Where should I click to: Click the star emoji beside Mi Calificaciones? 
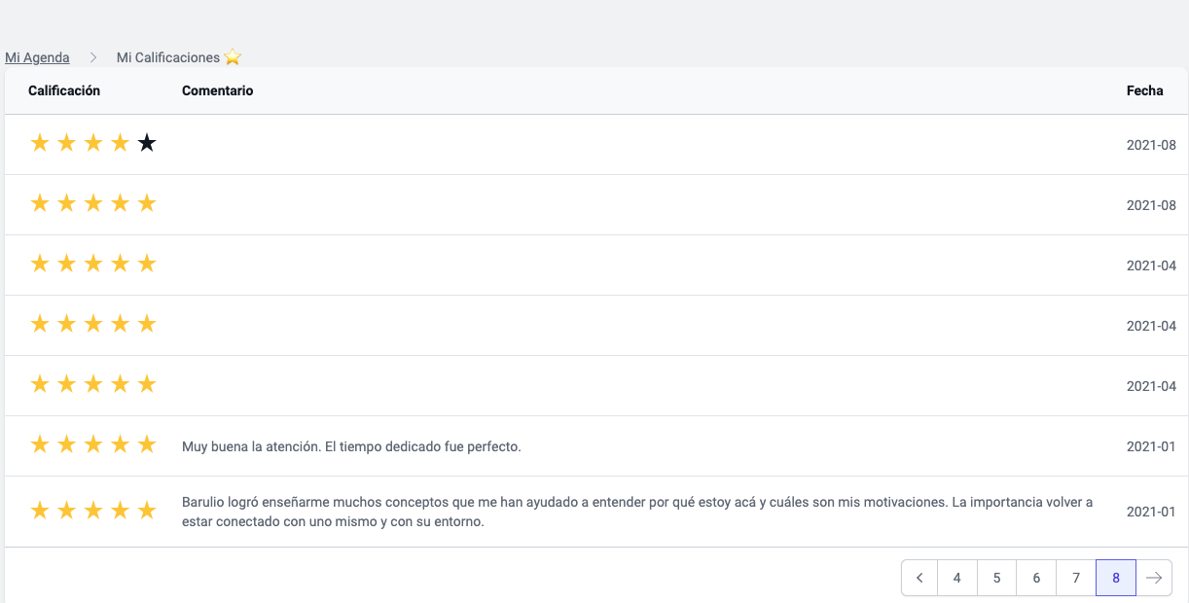click(233, 57)
